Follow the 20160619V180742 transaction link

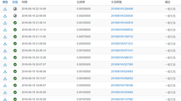122,37
